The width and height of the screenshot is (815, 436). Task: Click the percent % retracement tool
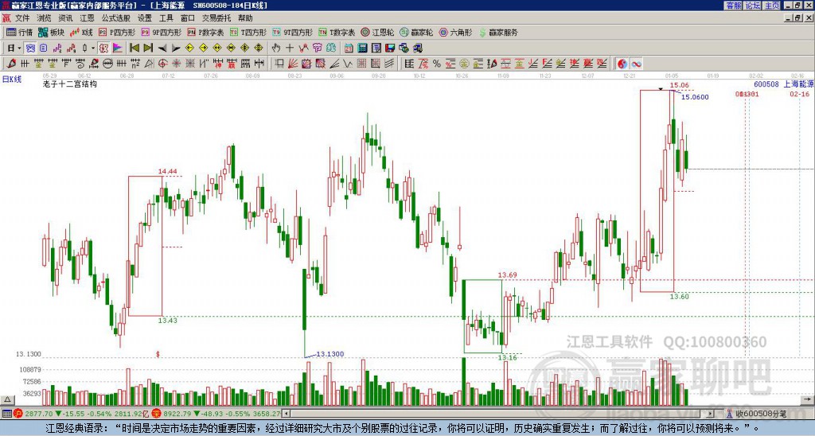tap(437, 64)
